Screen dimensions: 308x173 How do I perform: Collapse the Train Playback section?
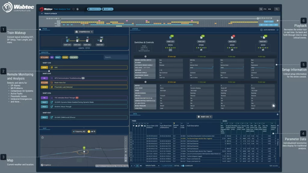tap(42, 14)
